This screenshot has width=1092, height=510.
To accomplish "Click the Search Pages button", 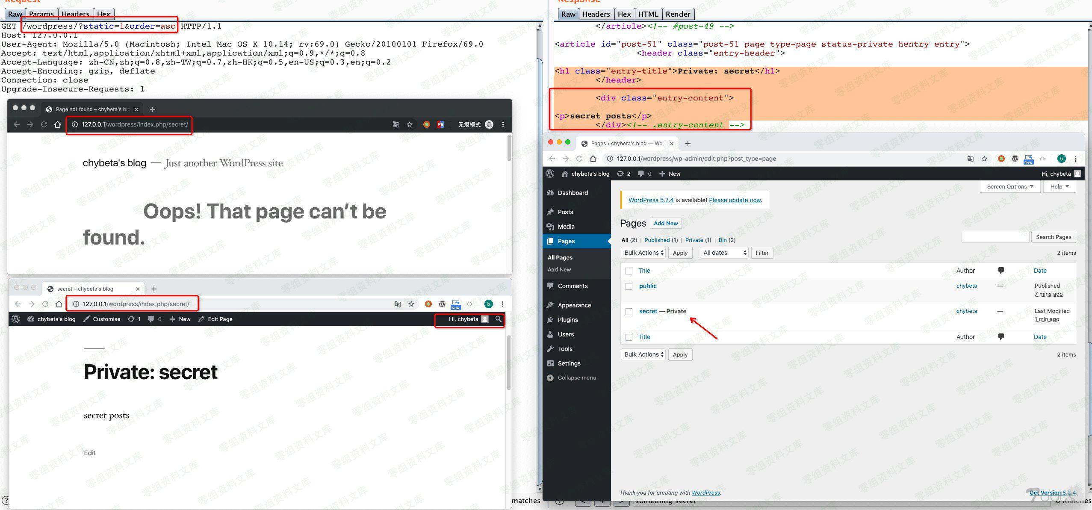I will [x=1054, y=237].
